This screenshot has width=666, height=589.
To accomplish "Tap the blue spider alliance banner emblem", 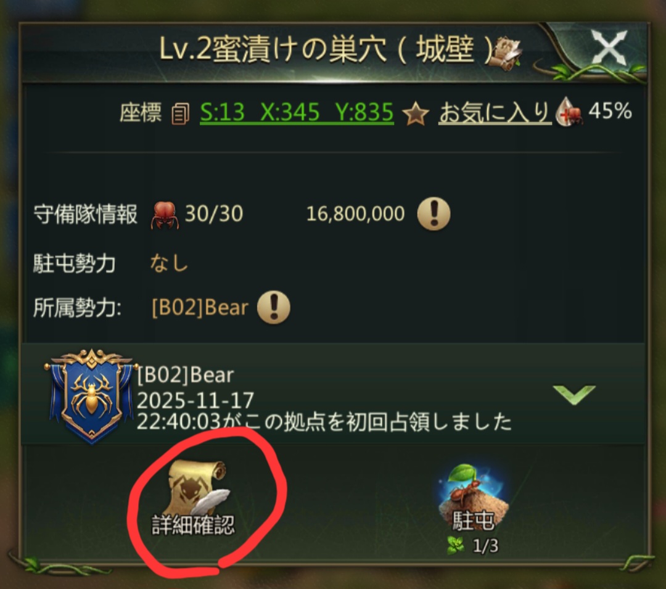I will click(91, 396).
